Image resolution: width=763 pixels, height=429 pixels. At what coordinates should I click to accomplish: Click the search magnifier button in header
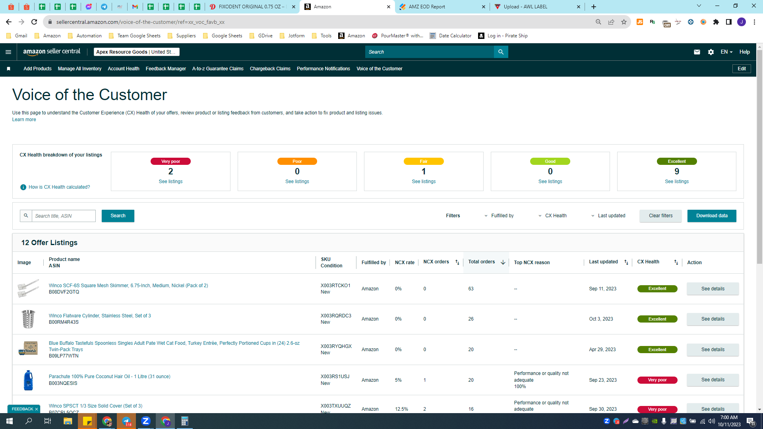pos(501,52)
